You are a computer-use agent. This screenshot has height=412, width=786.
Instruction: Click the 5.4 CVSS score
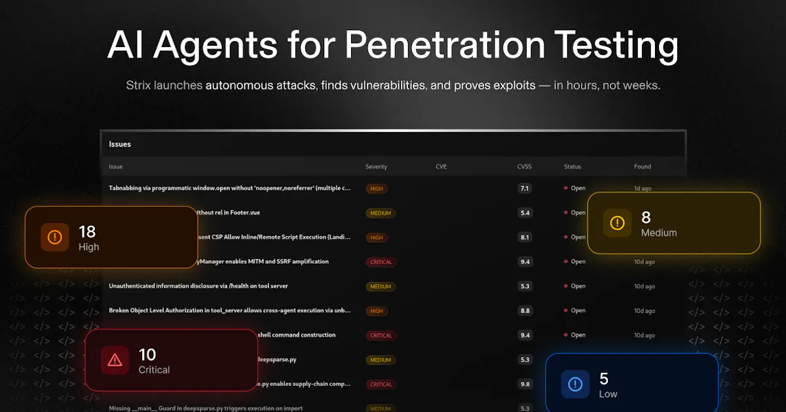click(525, 213)
